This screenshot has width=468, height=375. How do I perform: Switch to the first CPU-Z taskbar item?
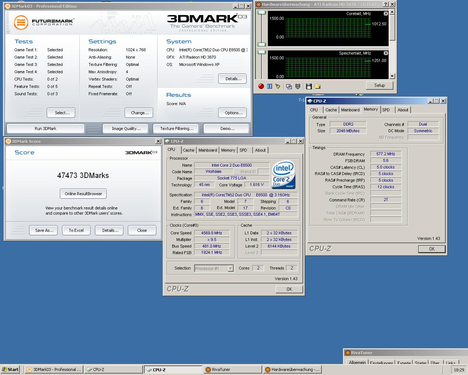[113, 370]
